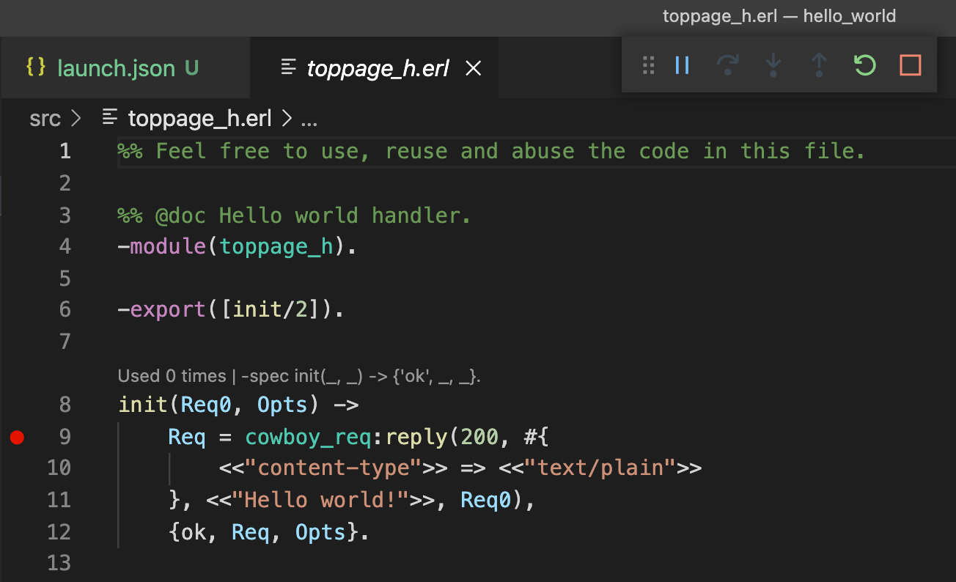Click the curly braces icon on launch.json tab
956x582 pixels.
coord(36,67)
